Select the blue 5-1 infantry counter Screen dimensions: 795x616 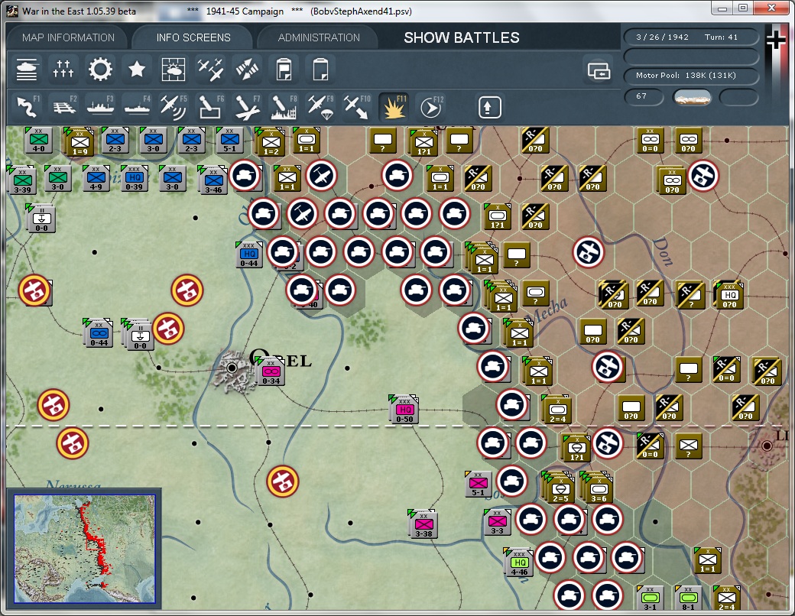[229, 140]
